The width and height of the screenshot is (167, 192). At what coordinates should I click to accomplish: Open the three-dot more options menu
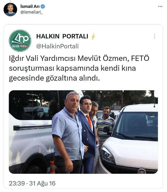[160, 7]
